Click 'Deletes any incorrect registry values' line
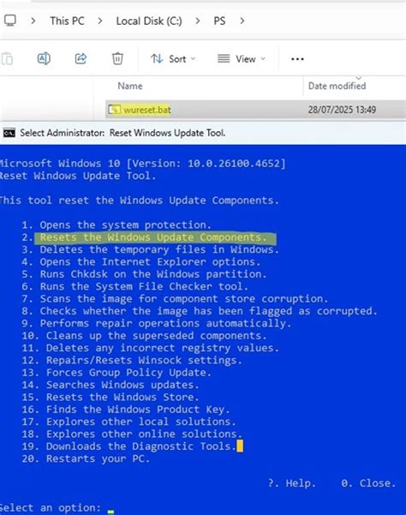406x515 pixels. coord(150,348)
